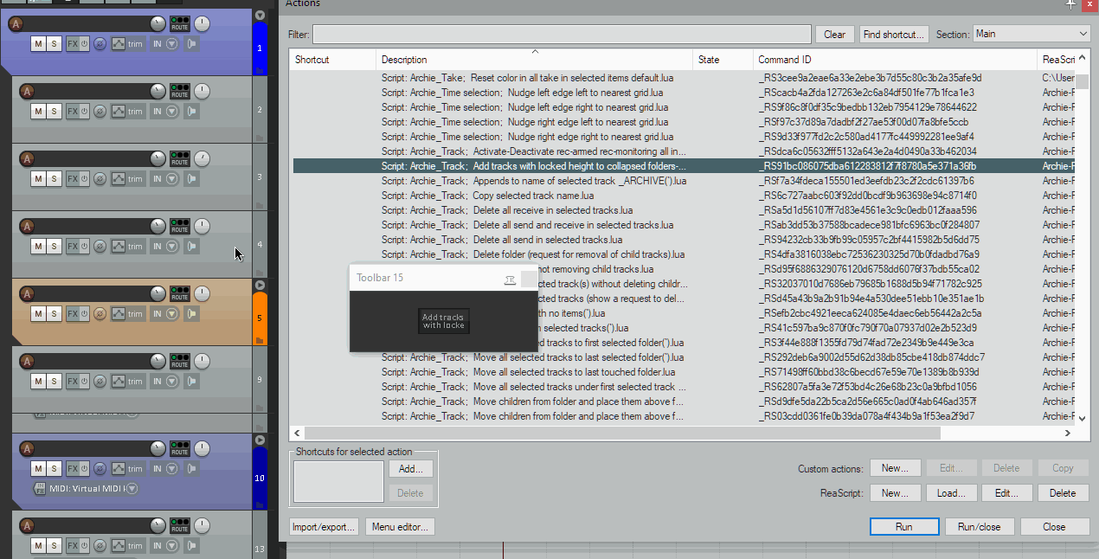Sort the list by Shortcut column
1099x559 pixels.
pos(332,60)
